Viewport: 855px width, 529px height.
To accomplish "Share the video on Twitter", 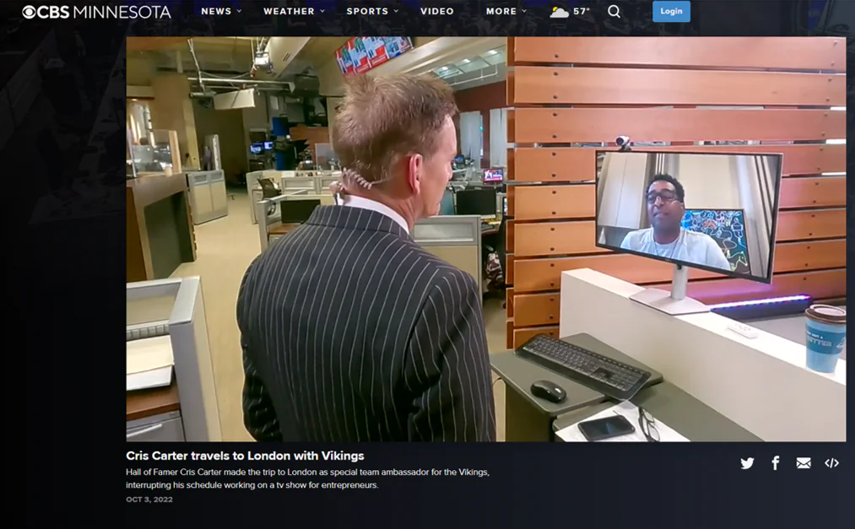I will 747,463.
